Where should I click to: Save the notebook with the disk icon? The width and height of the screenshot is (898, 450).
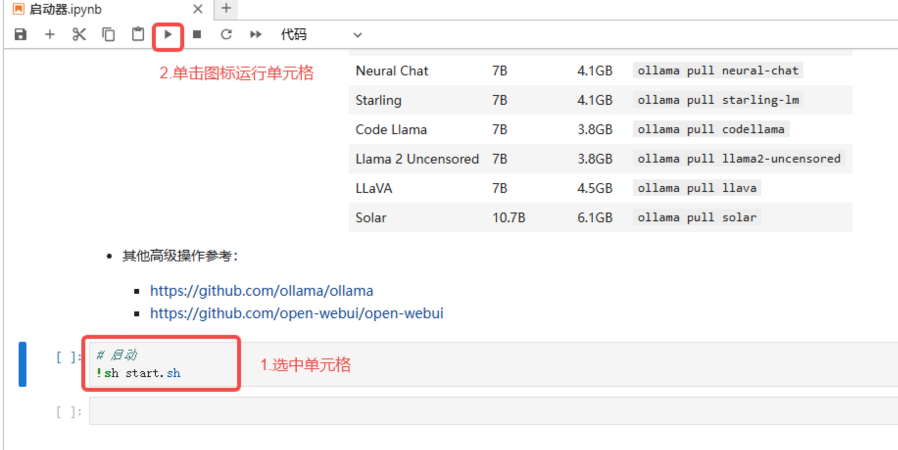21,35
